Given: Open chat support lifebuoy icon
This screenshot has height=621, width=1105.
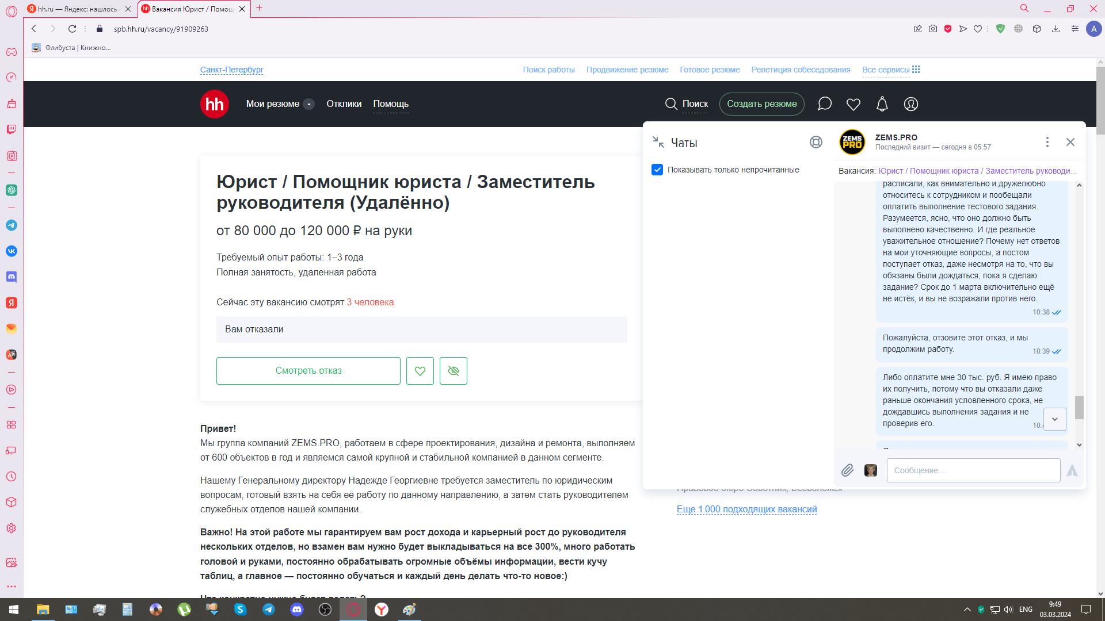Looking at the screenshot, I should (x=816, y=142).
